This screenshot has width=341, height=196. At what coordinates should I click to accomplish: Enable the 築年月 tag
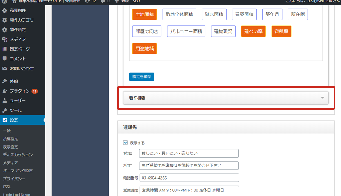272,15
